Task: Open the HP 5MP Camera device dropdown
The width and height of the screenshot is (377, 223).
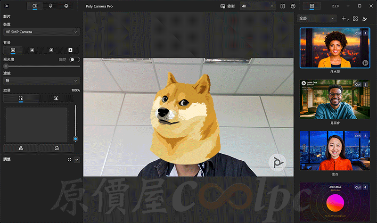Action: point(41,32)
